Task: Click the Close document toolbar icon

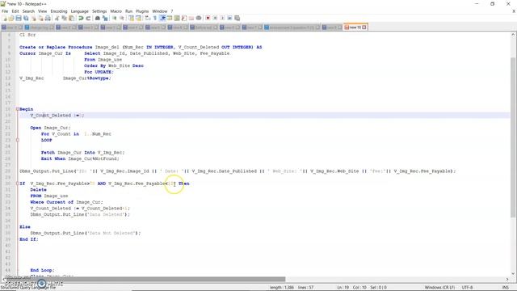Action: pos(34,18)
